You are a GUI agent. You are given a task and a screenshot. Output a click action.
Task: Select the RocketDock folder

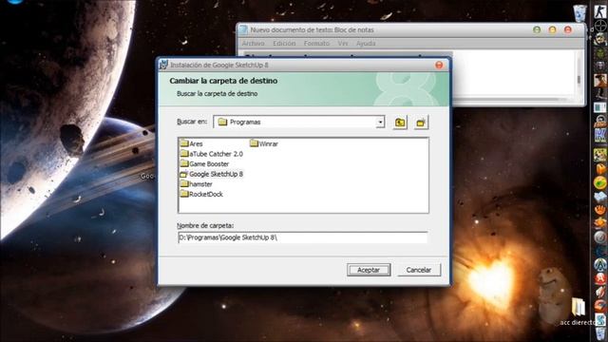201,194
